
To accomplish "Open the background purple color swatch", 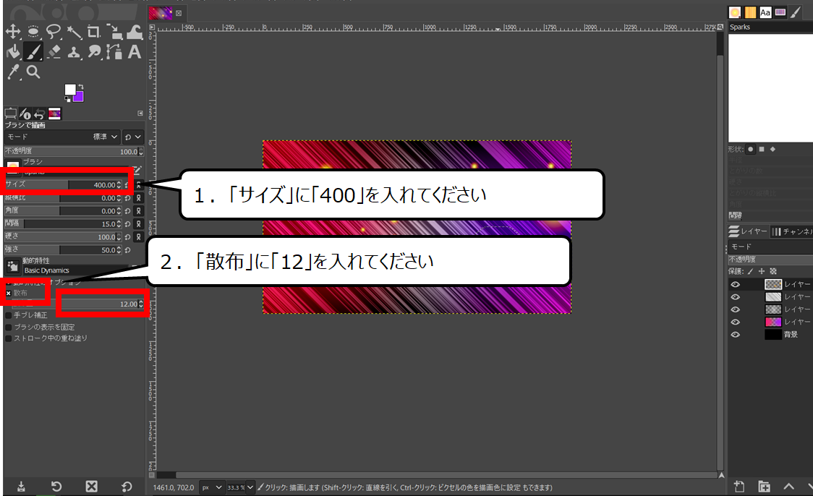I will [x=80, y=97].
